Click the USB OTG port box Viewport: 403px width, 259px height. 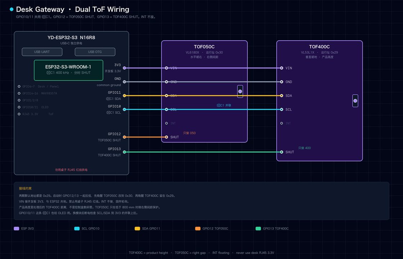click(95, 52)
